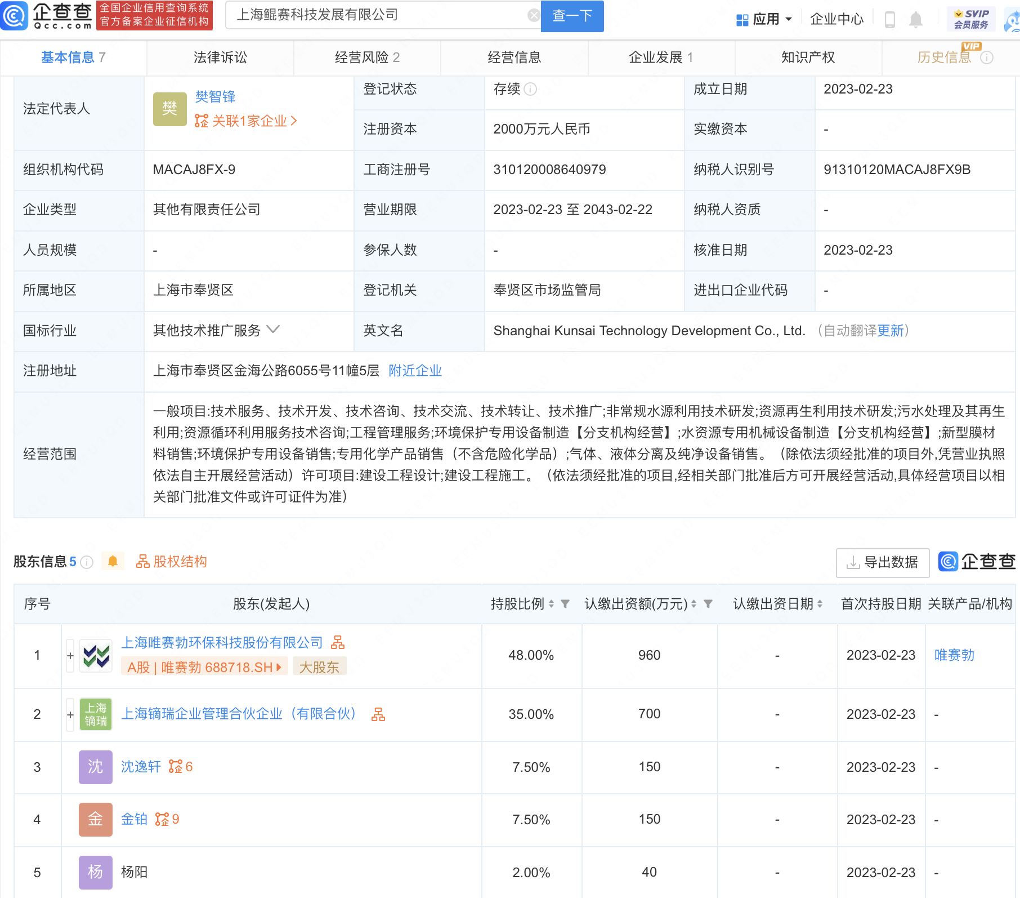The height and width of the screenshot is (898, 1020).
Task: Switch to 基本信息 tab
Action: tap(73, 57)
